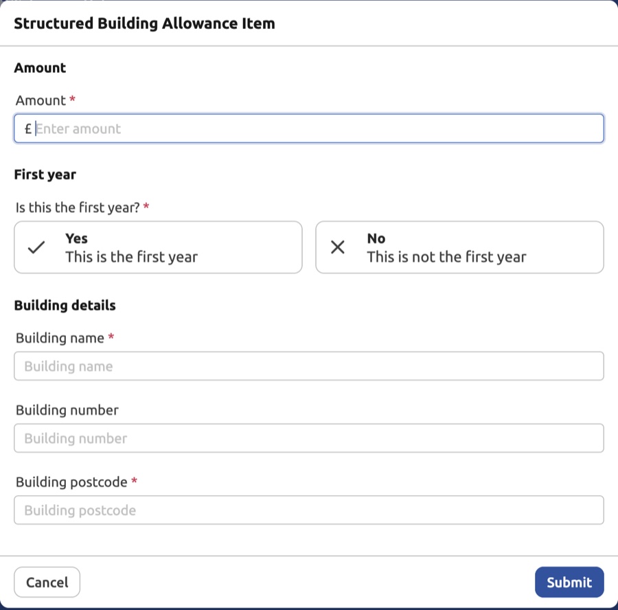Image resolution: width=618 pixels, height=610 pixels.
Task: Focus the Building name field
Action: (x=309, y=366)
